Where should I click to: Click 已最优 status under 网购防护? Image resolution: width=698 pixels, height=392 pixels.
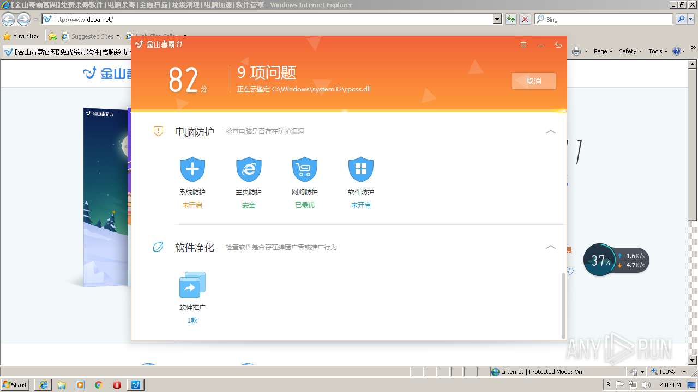(x=305, y=205)
